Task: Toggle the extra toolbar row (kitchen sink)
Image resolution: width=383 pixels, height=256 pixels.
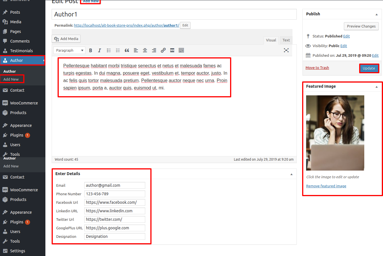Action: pos(181,50)
